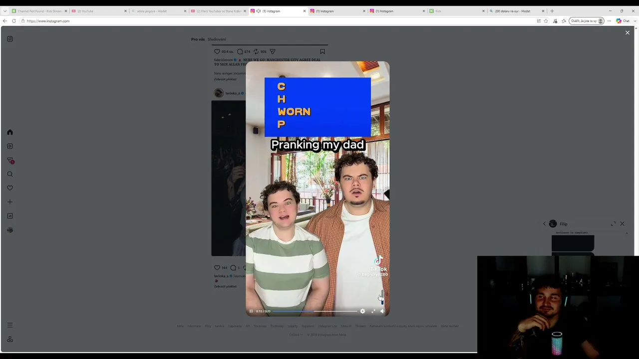Open a new browser tab
This screenshot has width=639, height=359.
552,11
